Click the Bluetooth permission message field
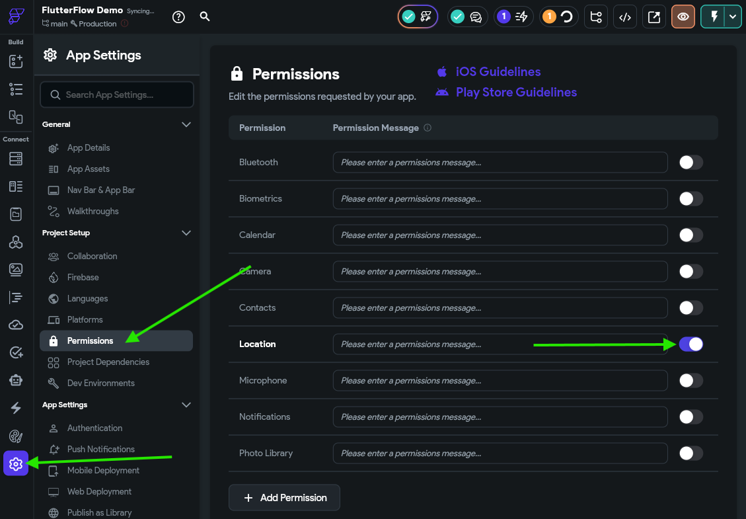Viewport: 746px width, 519px height. pos(500,163)
